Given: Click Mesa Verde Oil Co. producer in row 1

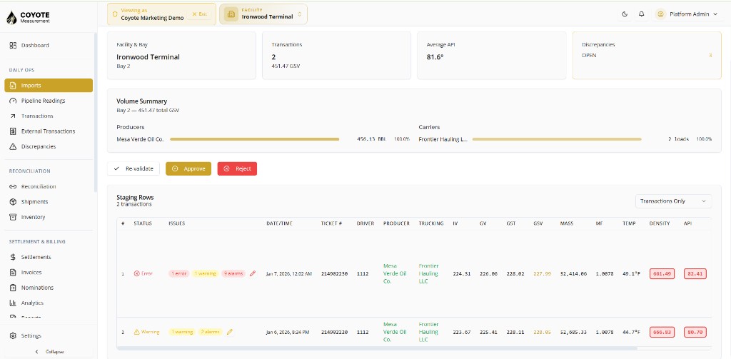Looking at the screenshot, I should coord(395,273).
